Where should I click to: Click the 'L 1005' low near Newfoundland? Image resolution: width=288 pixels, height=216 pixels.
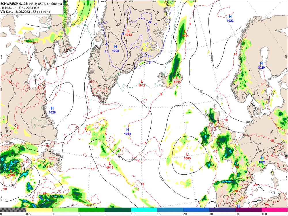[11, 173]
